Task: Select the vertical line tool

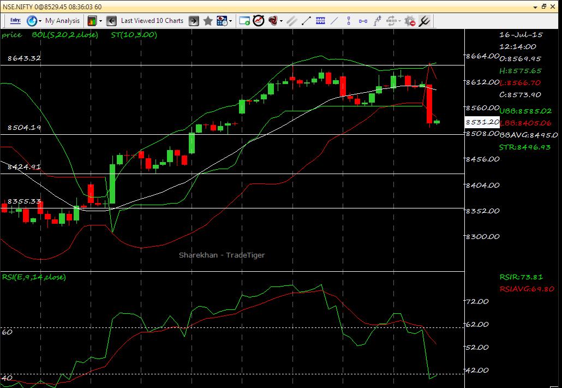Action: coord(349,21)
